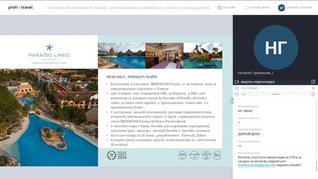Click the PARAÍSO LINDO hotel name text
The width and height of the screenshot is (318, 179).
pos(49,55)
